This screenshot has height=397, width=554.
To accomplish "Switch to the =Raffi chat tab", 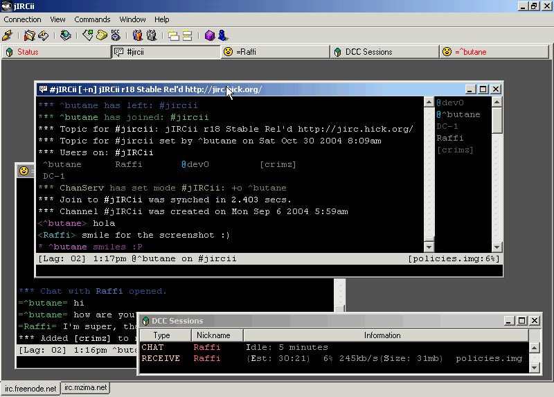I will 275,52.
